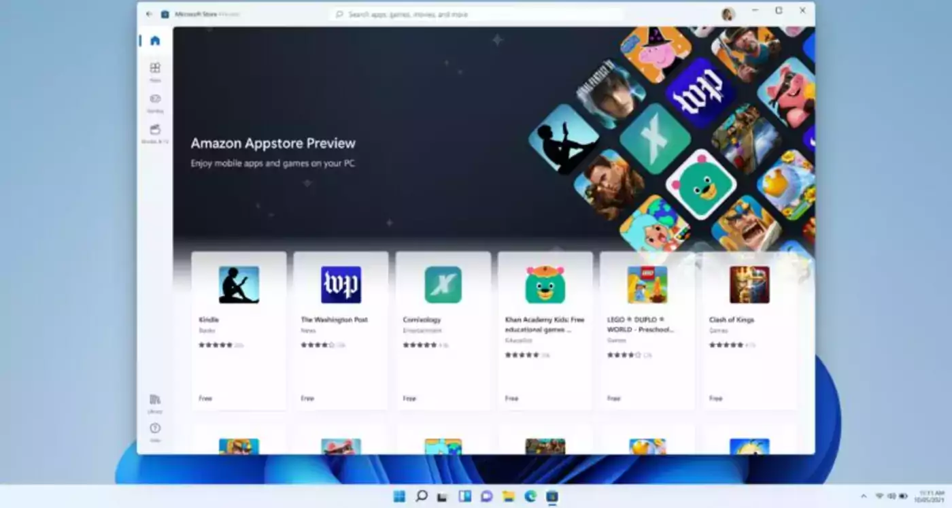Viewport: 952px width, 508px height.
Task: Click the Microsoft Store bag icon
Action: click(x=165, y=14)
